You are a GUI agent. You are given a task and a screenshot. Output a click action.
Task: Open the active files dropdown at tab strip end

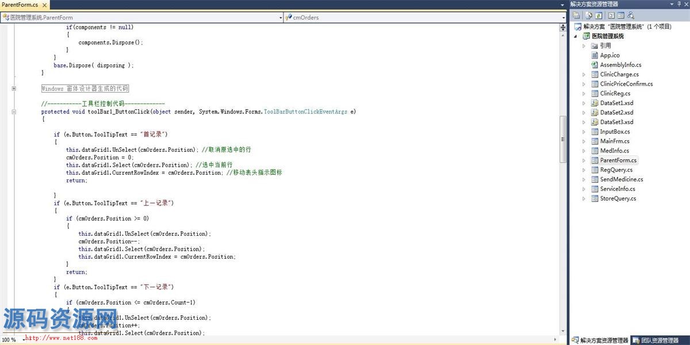(x=563, y=5)
